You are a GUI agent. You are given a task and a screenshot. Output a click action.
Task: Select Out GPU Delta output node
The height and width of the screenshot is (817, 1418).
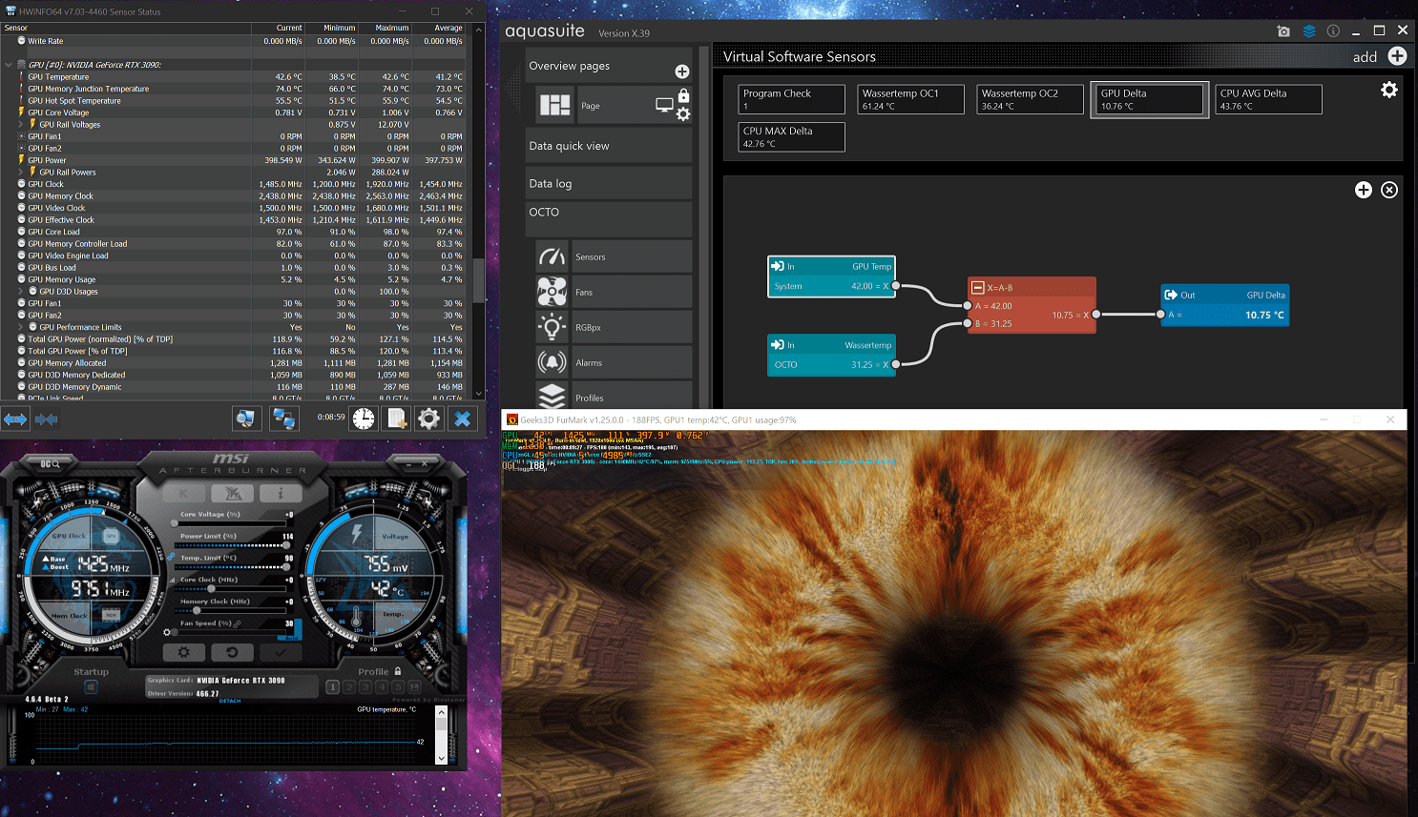pos(1224,305)
